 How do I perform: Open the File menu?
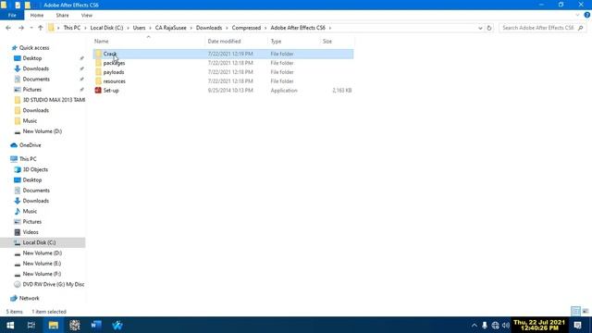[12, 16]
